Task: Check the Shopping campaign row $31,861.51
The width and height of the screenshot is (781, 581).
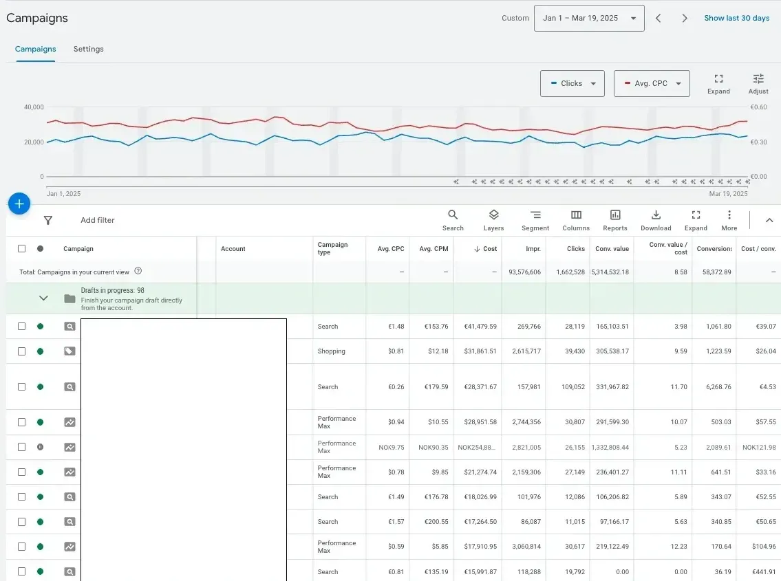Action: click(x=21, y=351)
